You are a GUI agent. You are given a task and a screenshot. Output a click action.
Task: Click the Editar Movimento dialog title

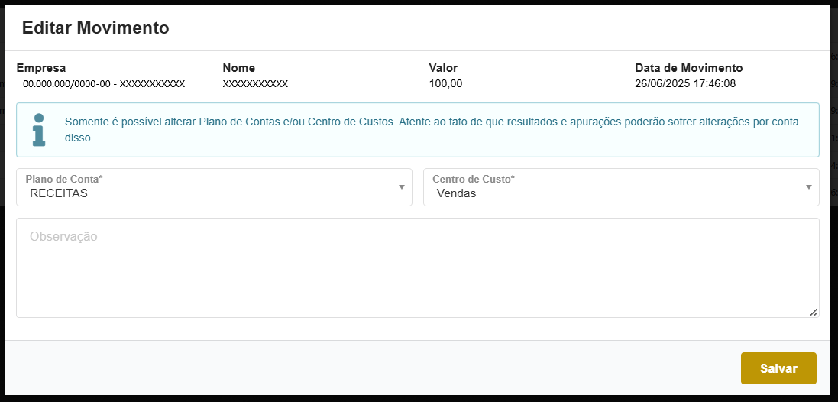pyautogui.click(x=95, y=28)
